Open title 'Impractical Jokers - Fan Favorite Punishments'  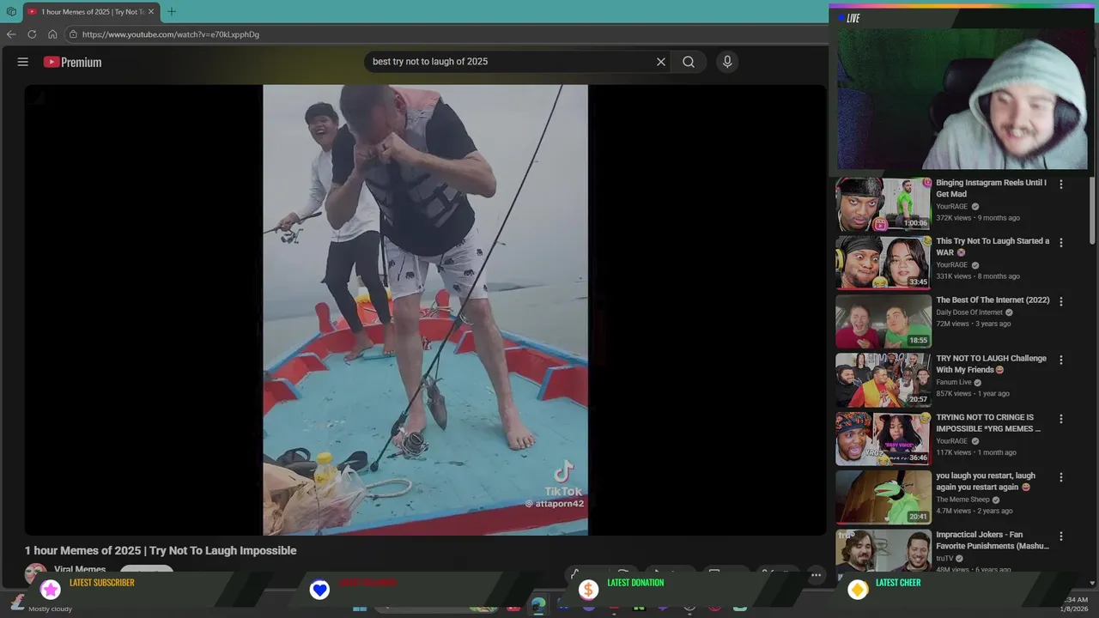pos(993,540)
